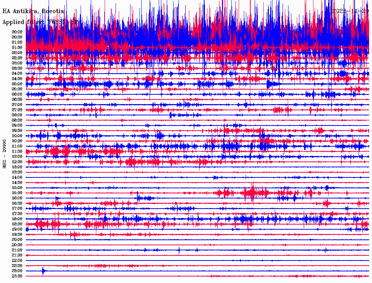This screenshot has width=372, height=283.
Task: Select the 16:00 time label
Action: 17,198
